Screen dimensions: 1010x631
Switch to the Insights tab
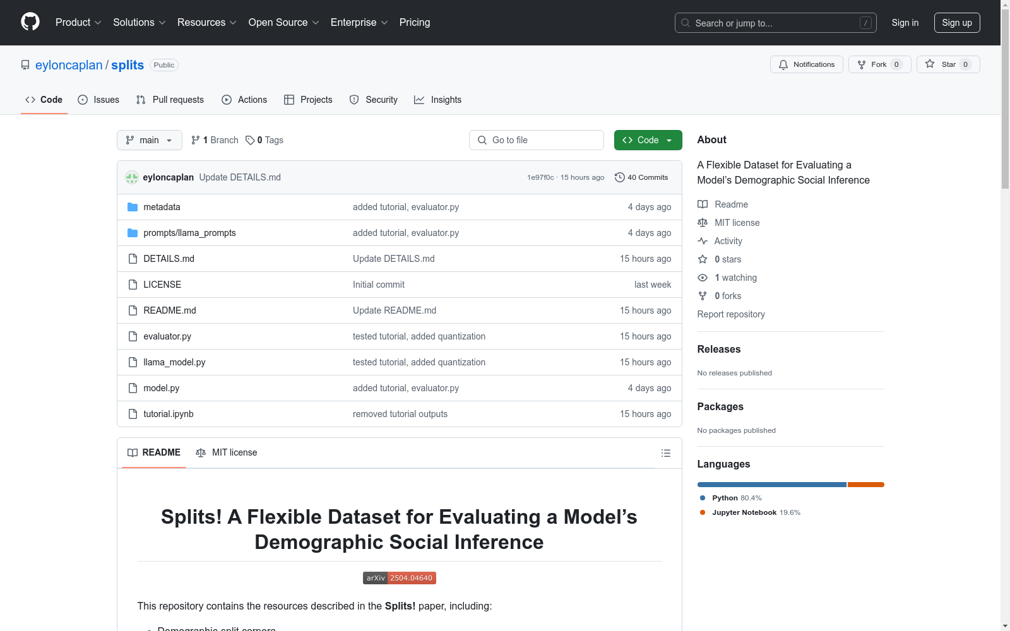pos(437,100)
